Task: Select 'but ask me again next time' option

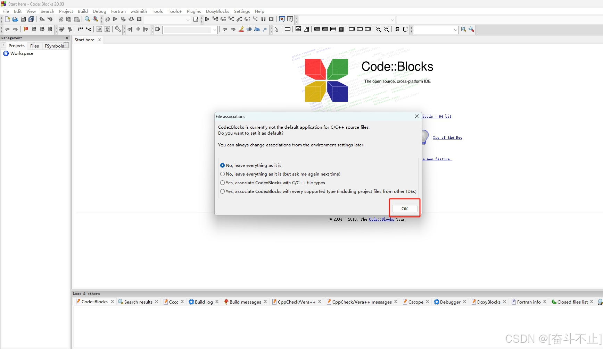Action: tap(281, 174)
